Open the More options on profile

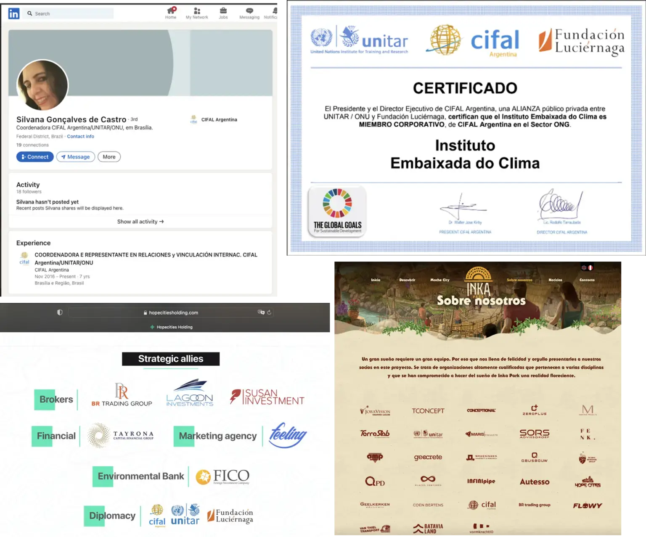[109, 157]
